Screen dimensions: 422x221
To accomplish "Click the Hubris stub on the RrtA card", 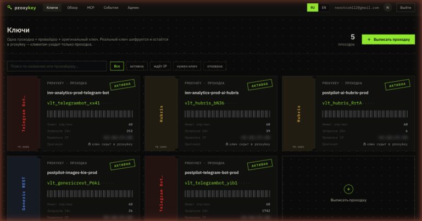I will 299,113.
